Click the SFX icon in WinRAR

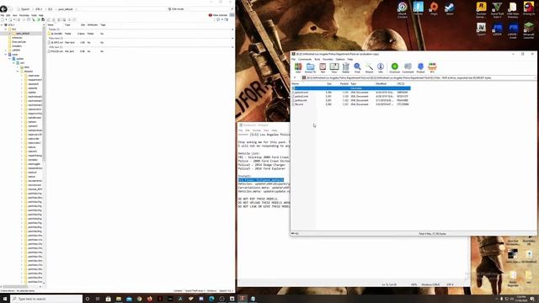click(432, 67)
